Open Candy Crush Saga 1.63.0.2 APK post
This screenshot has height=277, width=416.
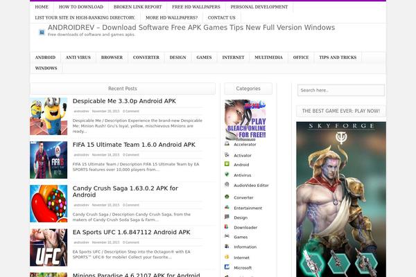[125, 191]
